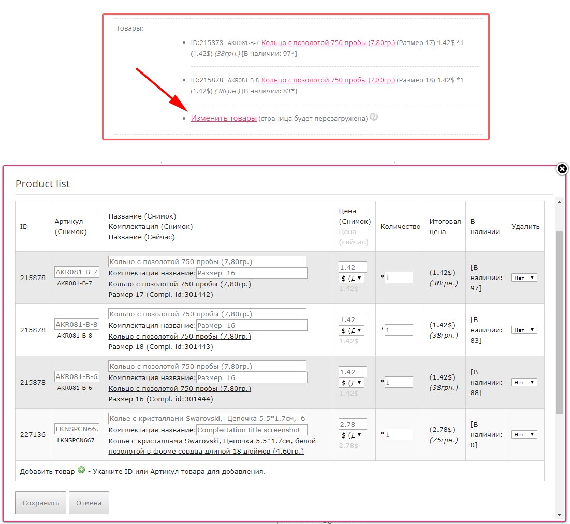
Task: Open currency dropdown for product 227136
Action: tap(352, 435)
